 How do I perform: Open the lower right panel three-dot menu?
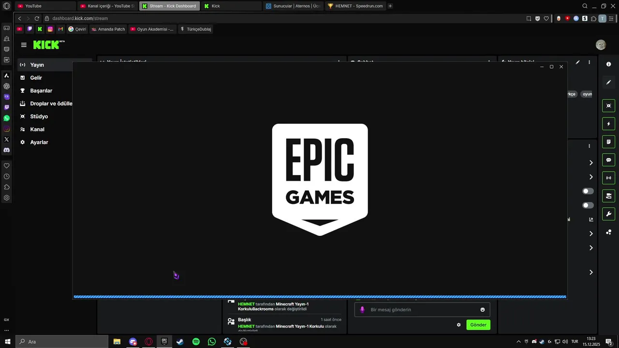(x=589, y=146)
